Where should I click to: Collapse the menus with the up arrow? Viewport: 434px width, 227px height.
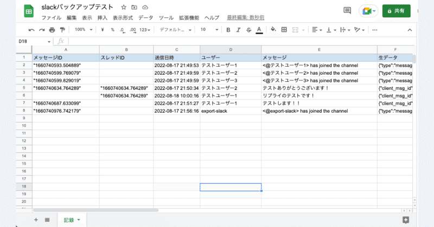point(410,30)
